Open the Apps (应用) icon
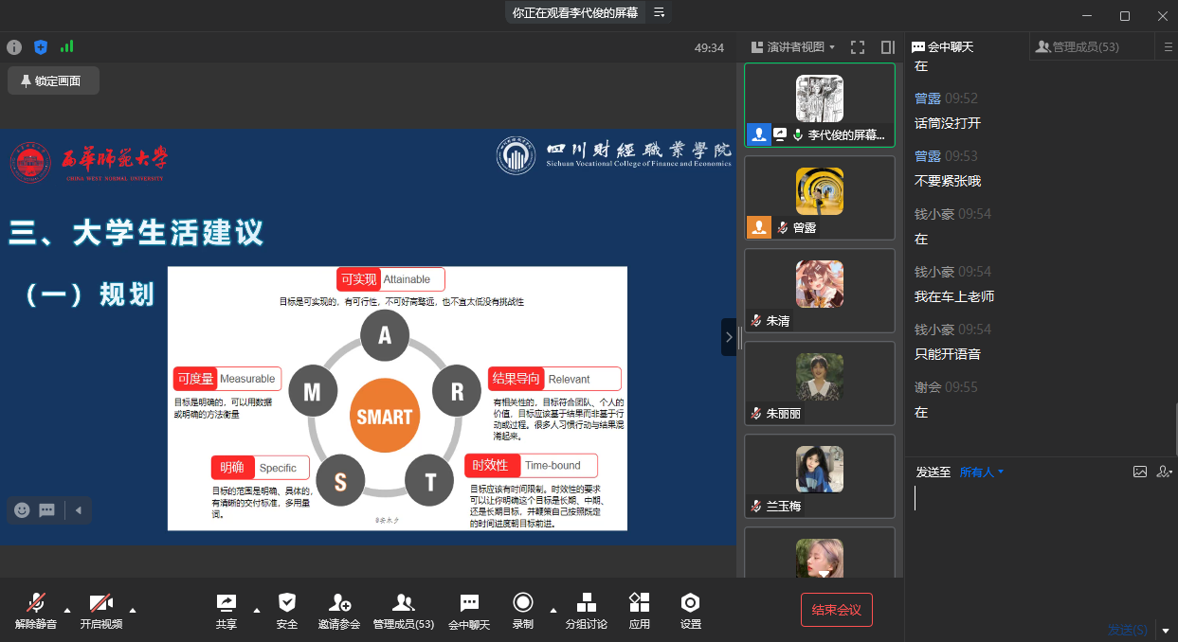 click(640, 611)
